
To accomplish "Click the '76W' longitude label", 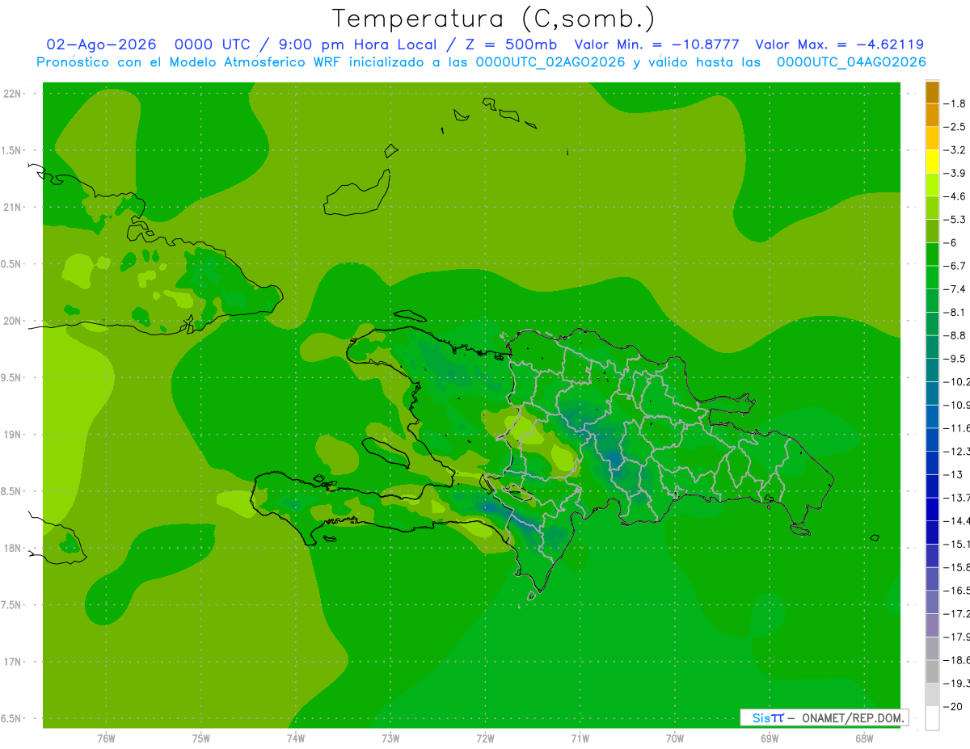I will pos(106,739).
